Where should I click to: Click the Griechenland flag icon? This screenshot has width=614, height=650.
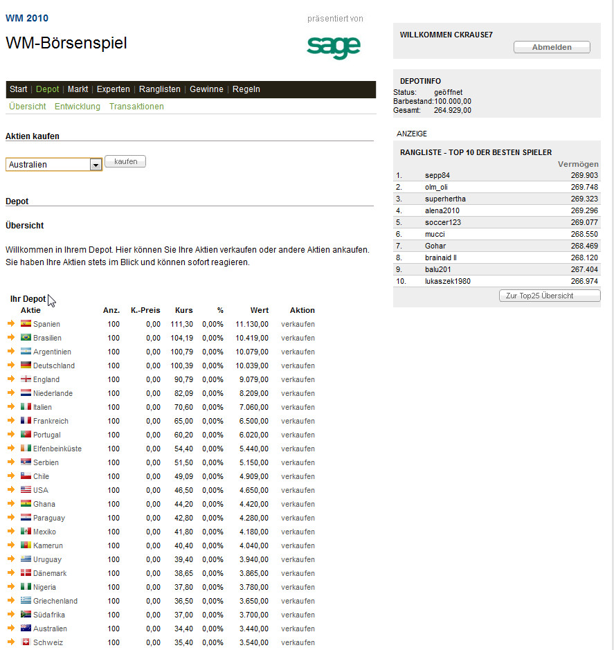[26, 600]
